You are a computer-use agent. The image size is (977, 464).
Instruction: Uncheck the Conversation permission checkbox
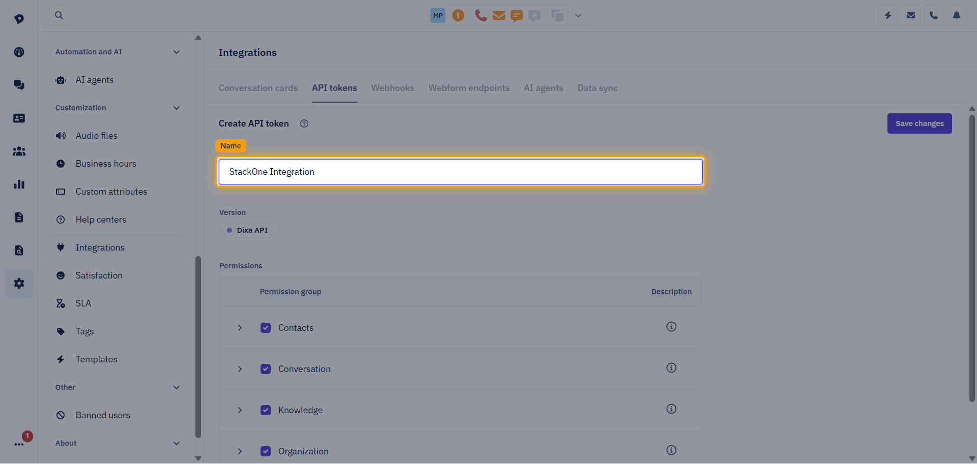(x=266, y=369)
